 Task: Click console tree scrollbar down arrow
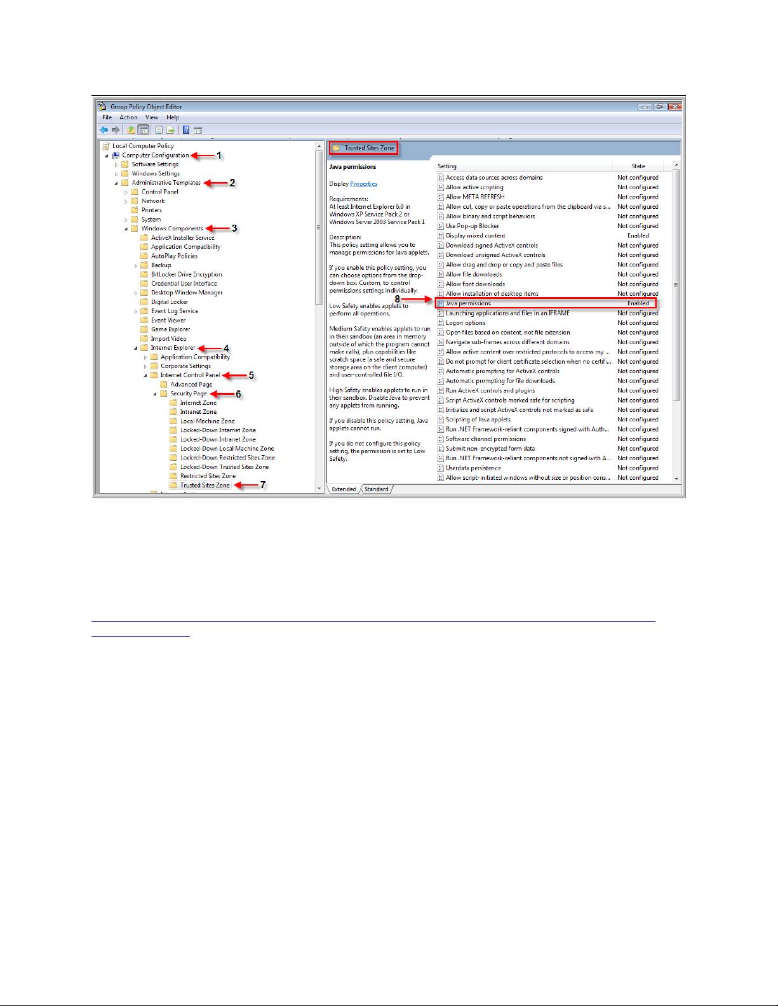tap(319, 489)
